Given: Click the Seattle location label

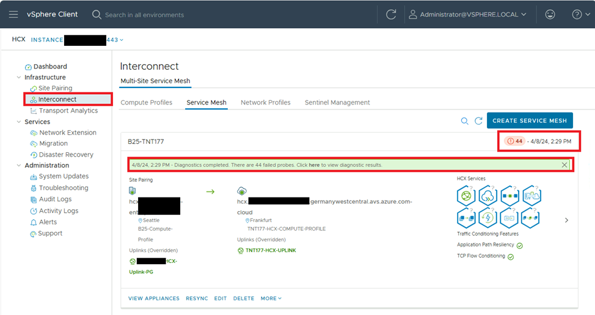Looking at the screenshot, I should (x=151, y=220).
